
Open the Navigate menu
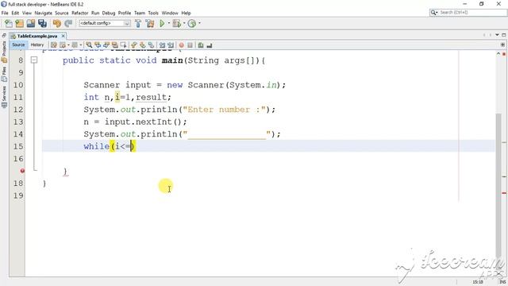(x=43, y=13)
